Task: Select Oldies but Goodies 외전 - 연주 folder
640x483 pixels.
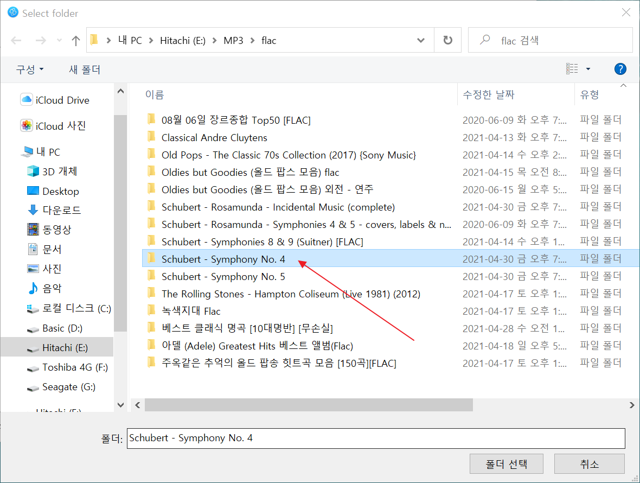Action: click(x=390, y=190)
